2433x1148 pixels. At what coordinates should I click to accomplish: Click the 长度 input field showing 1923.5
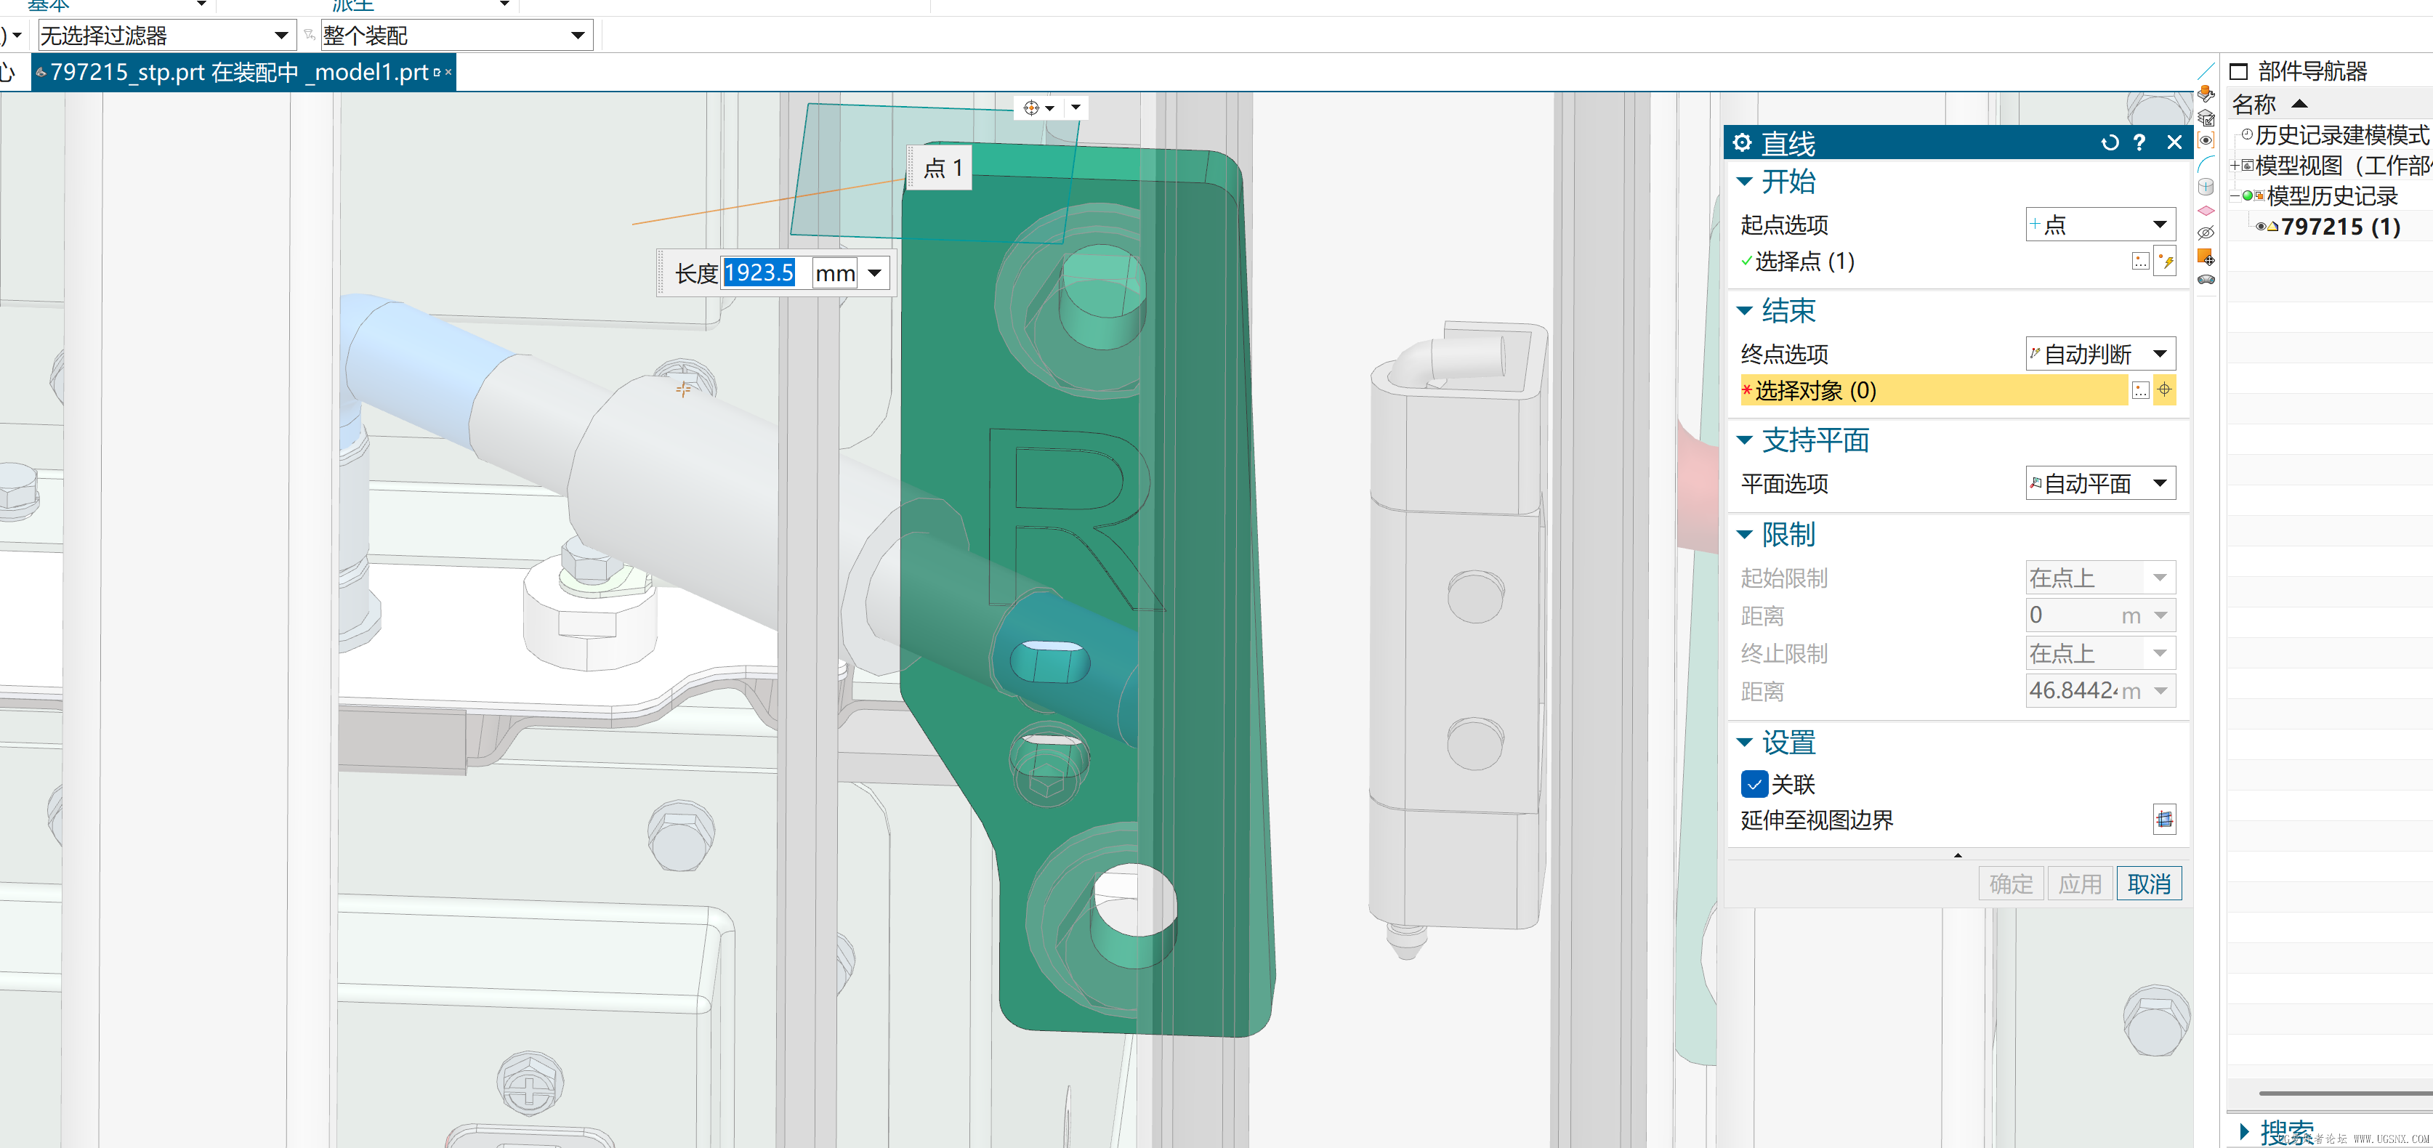click(x=760, y=274)
